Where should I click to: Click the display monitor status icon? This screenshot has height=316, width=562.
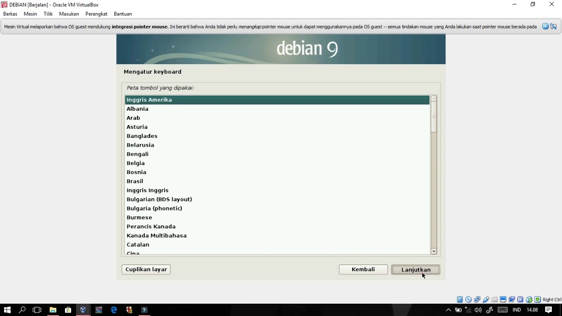tap(503, 300)
